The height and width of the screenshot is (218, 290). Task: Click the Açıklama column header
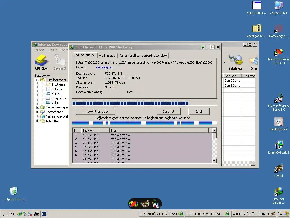pos(249,76)
